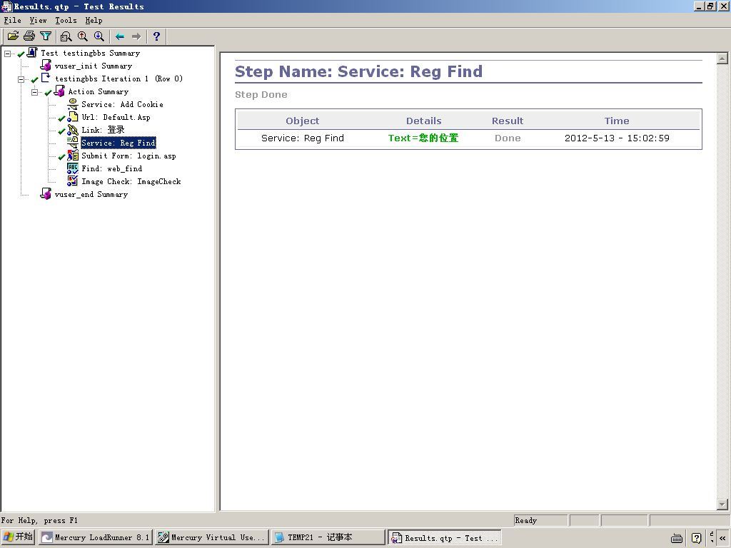Click the gray Forward arrow icon
Screen dimensions: 731x548
[136, 36]
